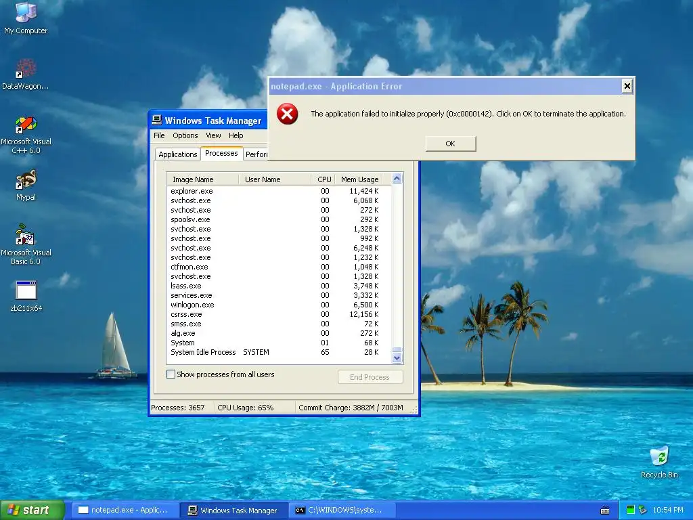Switch to the Applications tab

pos(178,154)
